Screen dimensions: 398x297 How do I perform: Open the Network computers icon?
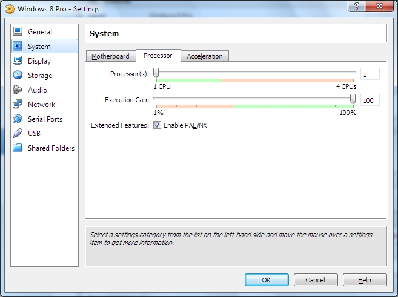(18, 104)
